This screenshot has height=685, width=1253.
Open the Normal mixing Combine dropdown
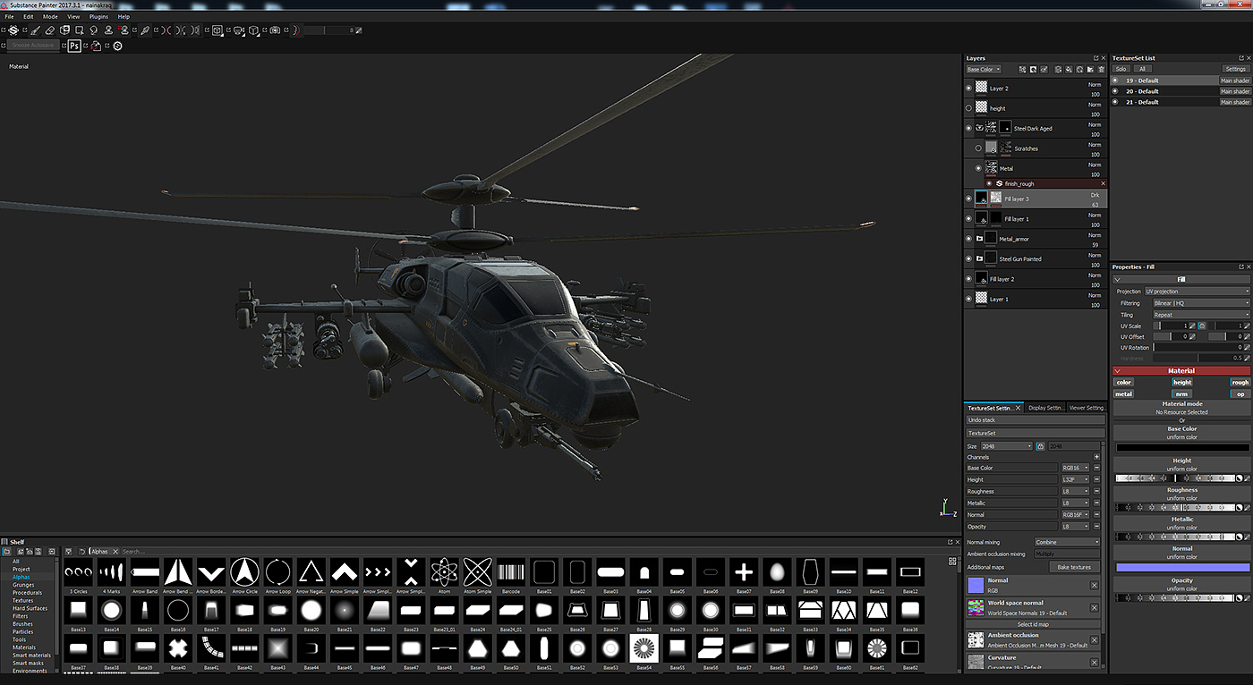[1067, 542]
